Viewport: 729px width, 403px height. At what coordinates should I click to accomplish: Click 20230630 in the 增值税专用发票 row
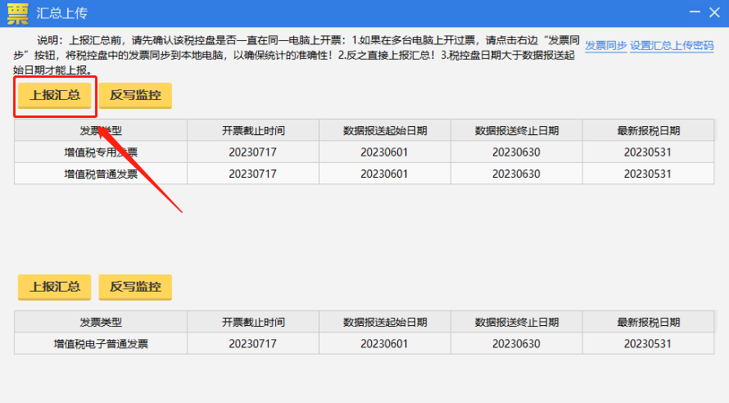pos(517,152)
